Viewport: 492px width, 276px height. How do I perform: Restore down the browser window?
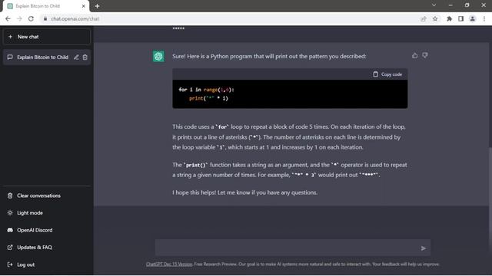tap(467, 5)
